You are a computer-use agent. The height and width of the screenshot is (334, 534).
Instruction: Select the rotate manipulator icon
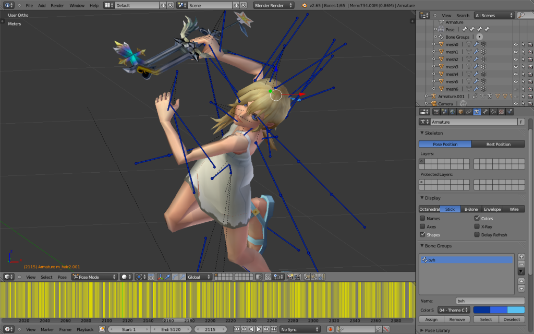click(x=175, y=277)
